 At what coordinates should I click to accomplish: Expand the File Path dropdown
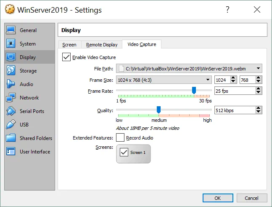[258, 68]
